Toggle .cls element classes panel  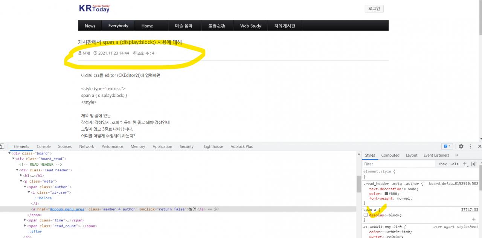click(455, 164)
